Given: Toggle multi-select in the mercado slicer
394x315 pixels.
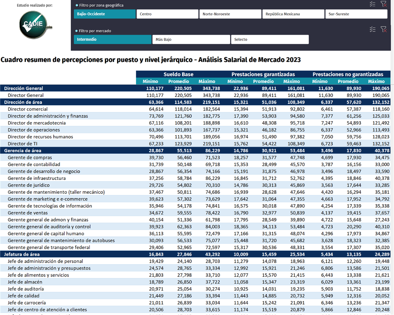Looking at the screenshot, I should click(372, 29).
